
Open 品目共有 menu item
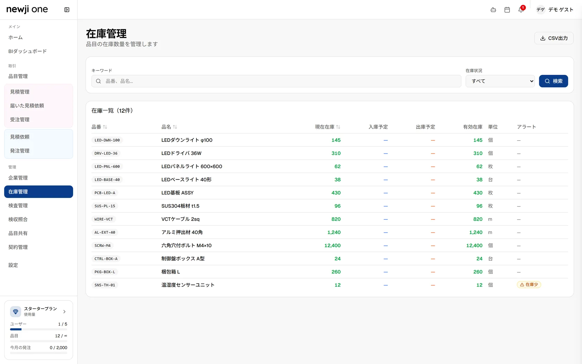pyautogui.click(x=38, y=233)
